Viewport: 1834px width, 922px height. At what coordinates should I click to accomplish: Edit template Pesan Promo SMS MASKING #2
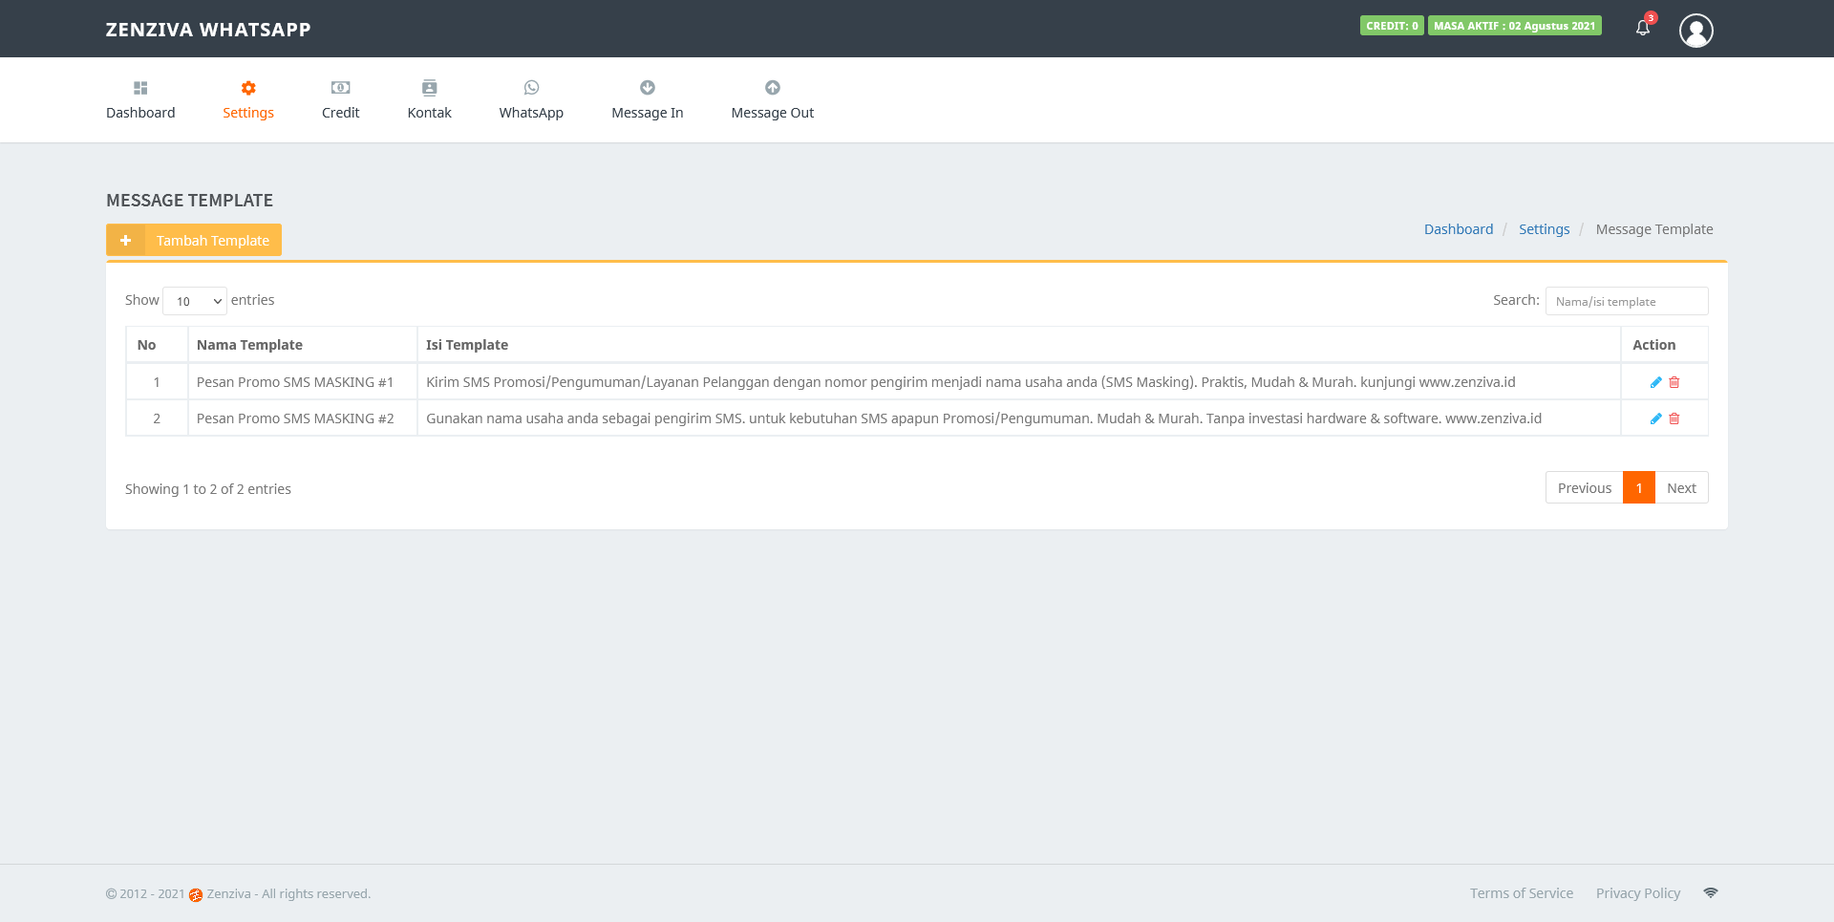[1656, 418]
